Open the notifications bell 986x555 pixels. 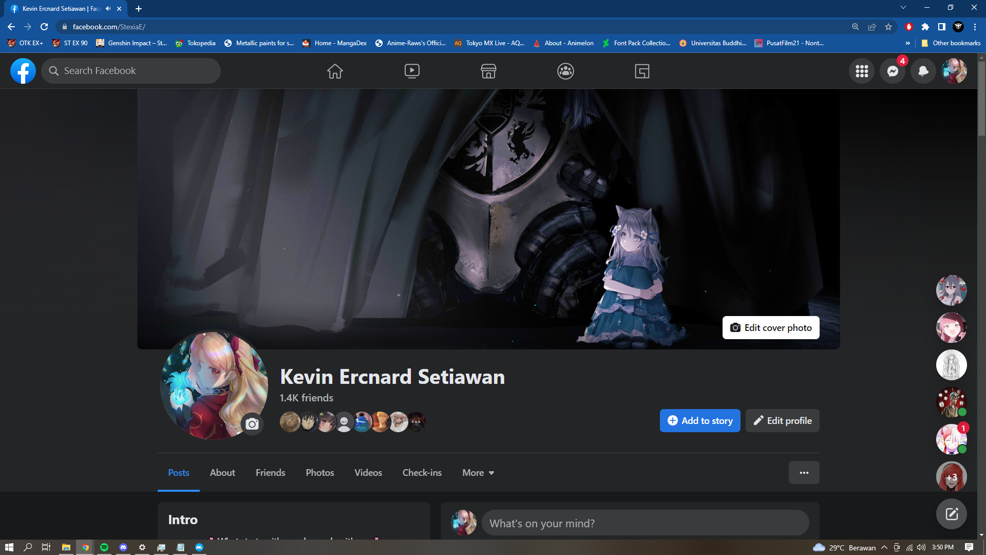point(923,71)
